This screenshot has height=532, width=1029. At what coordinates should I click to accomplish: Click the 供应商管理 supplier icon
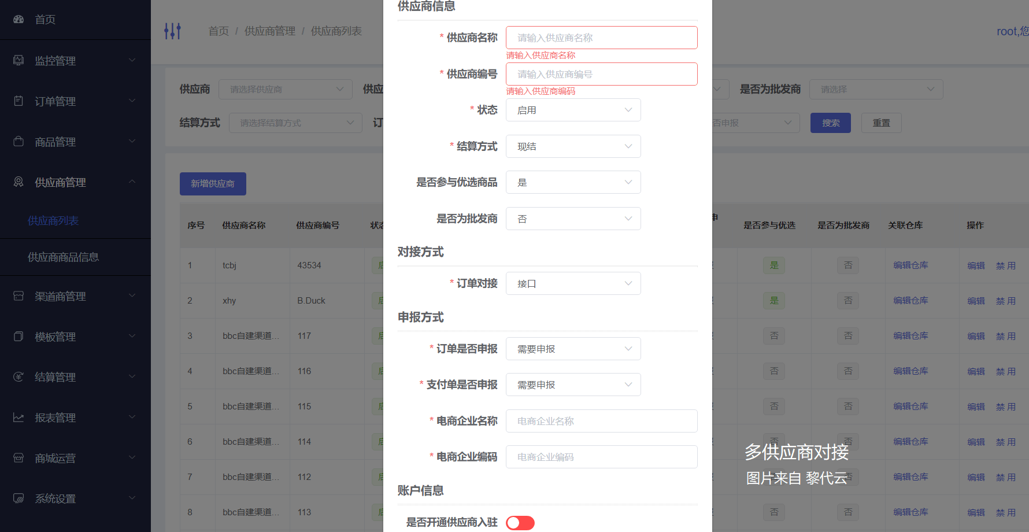point(18,182)
